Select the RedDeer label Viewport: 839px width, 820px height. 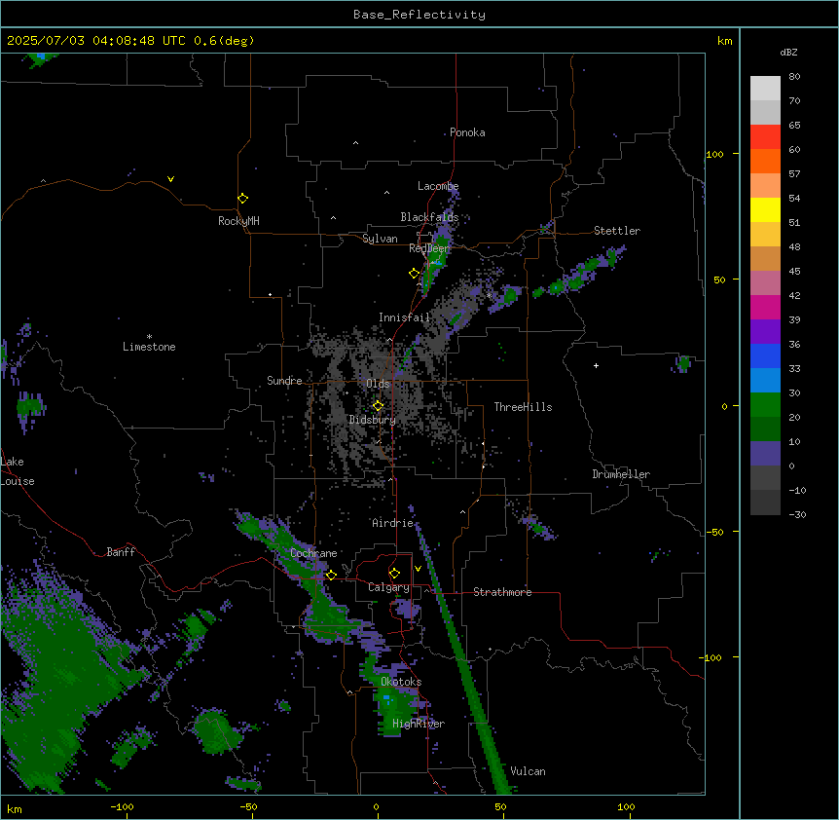429,248
